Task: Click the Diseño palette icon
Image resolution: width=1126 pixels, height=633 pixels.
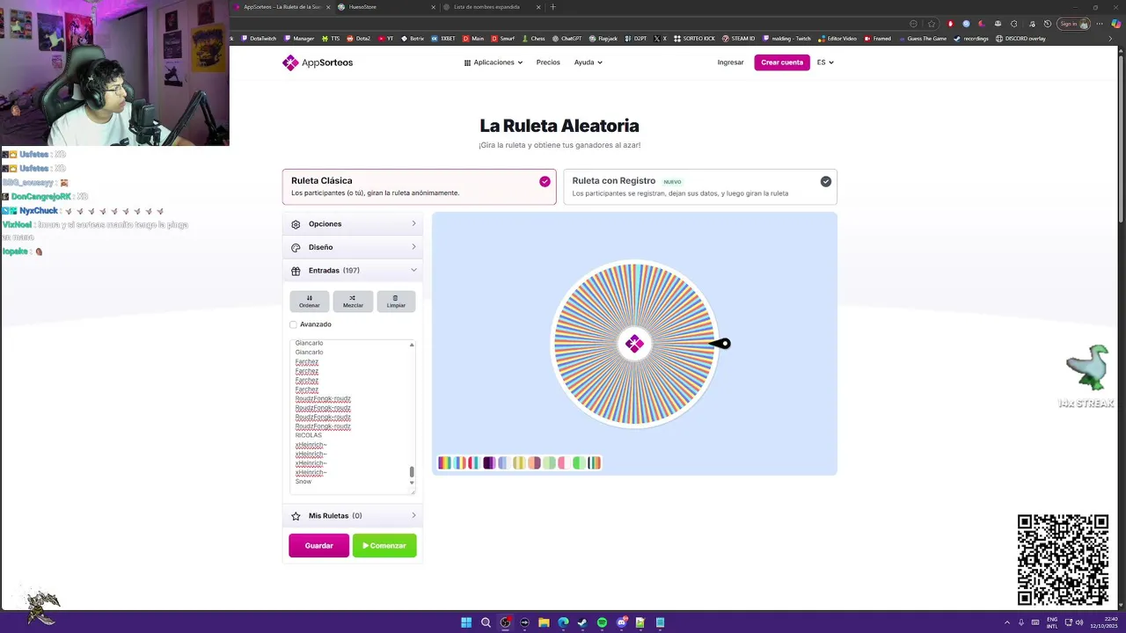Action: [296, 248]
